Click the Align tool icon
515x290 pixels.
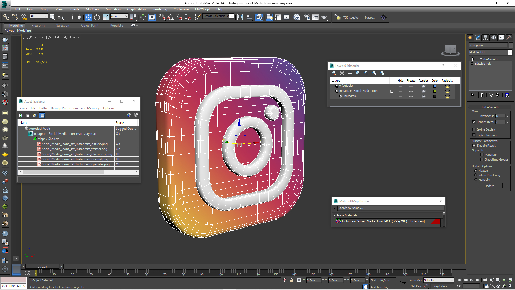pyautogui.click(x=249, y=17)
